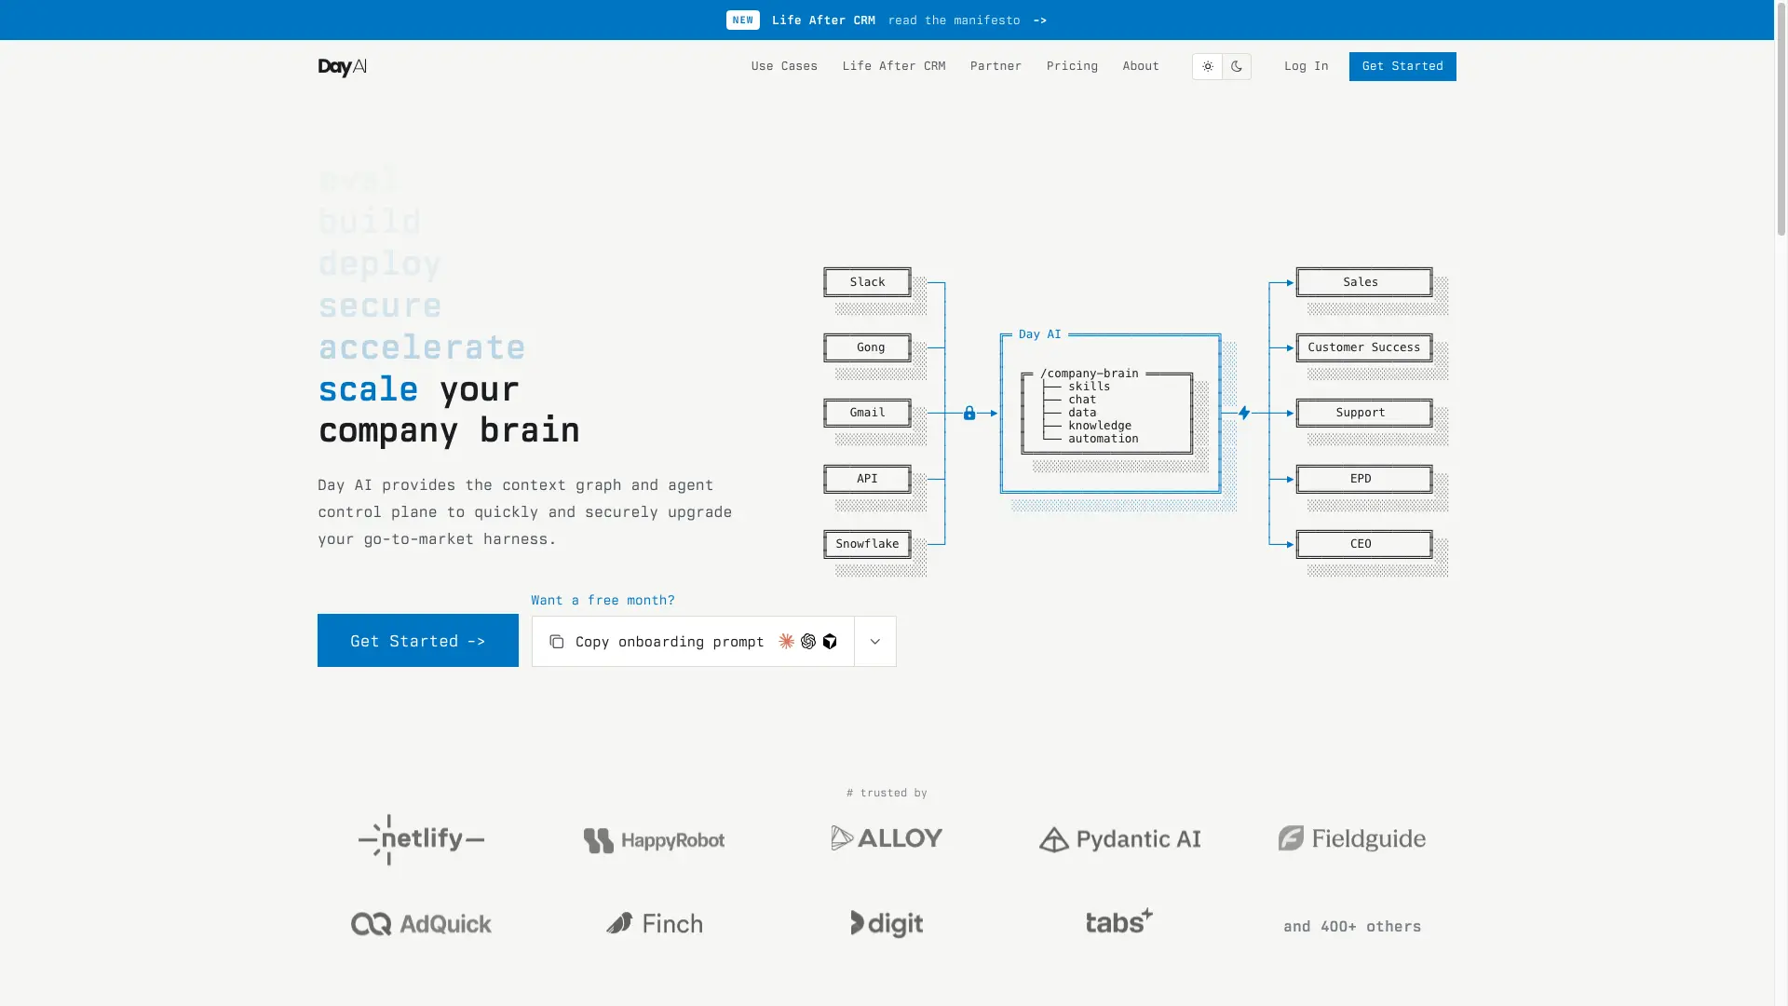Click 'and 400+ others' text

[1352, 926]
